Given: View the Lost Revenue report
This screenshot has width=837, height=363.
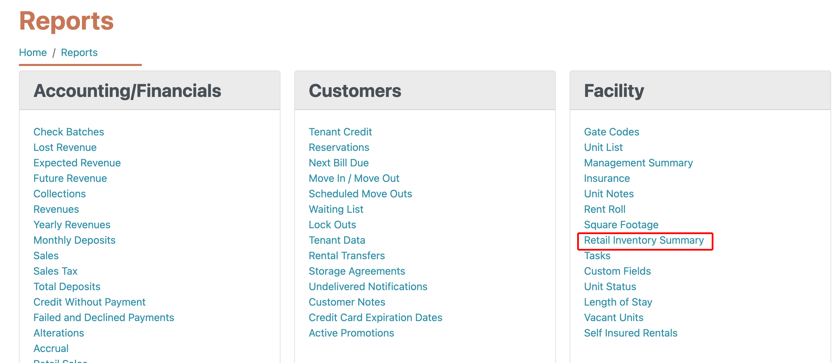Looking at the screenshot, I should coord(65,147).
